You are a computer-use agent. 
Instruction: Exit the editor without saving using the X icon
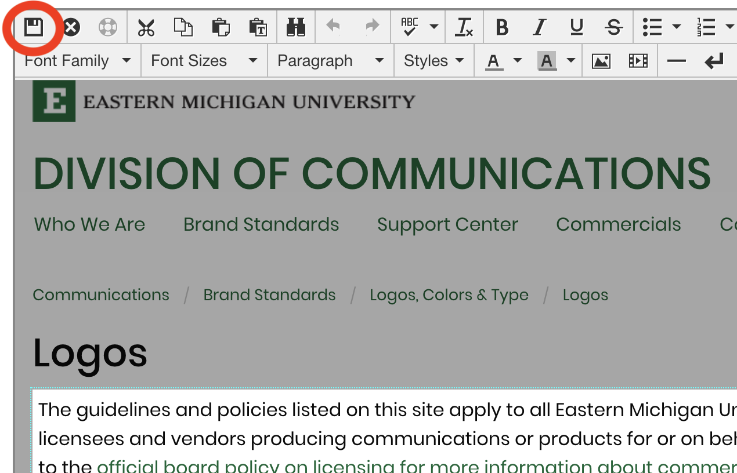(x=71, y=27)
